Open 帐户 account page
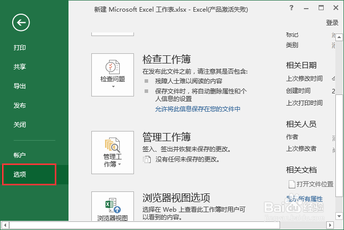The width and height of the screenshot is (344, 230). [20, 155]
